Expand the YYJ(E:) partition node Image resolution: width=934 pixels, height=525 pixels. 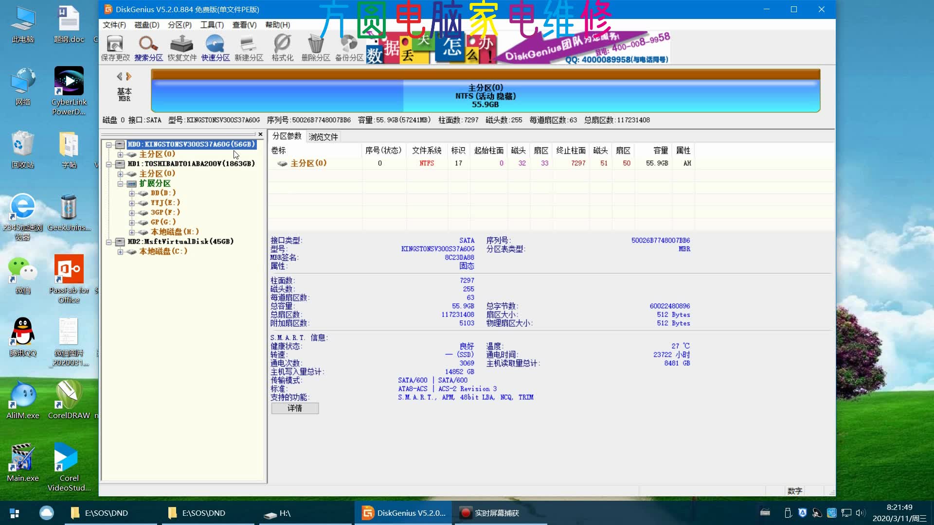132,203
